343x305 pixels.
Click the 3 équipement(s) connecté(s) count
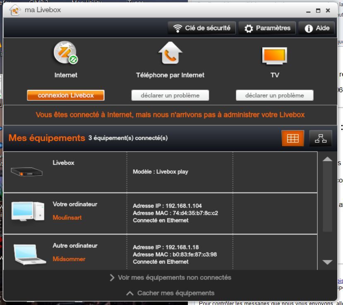128,138
